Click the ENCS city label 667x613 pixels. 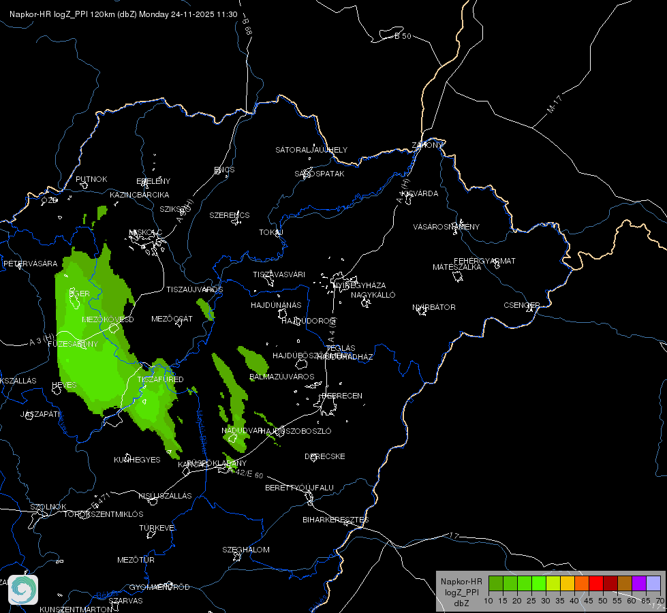pyautogui.click(x=225, y=170)
